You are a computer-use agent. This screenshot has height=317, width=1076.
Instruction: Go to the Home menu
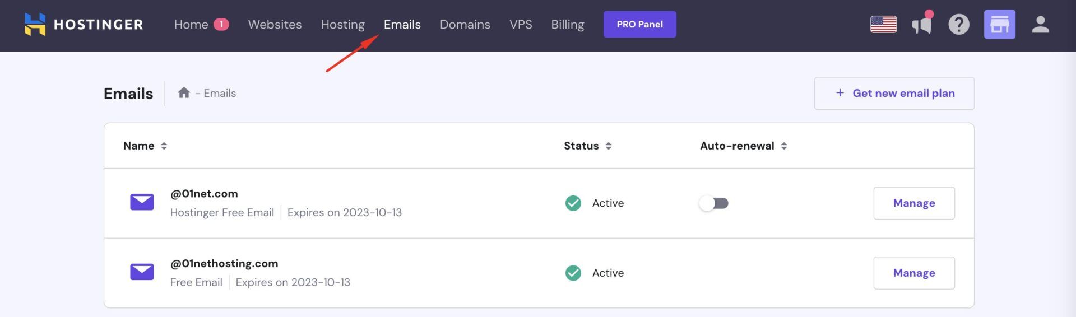(x=191, y=24)
